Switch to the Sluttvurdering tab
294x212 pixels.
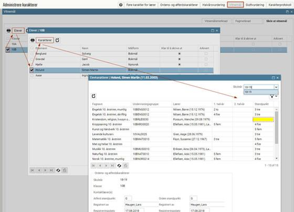[255, 5]
